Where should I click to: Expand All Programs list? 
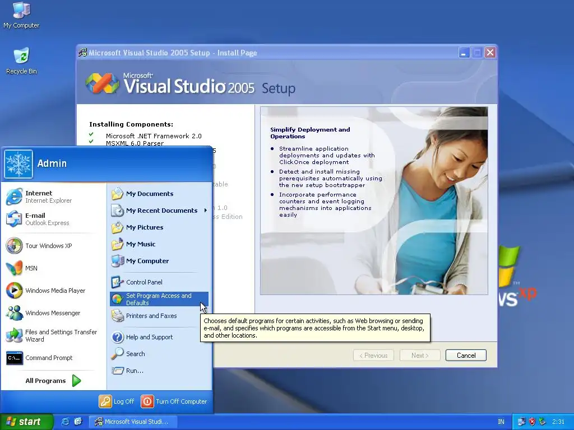point(53,381)
